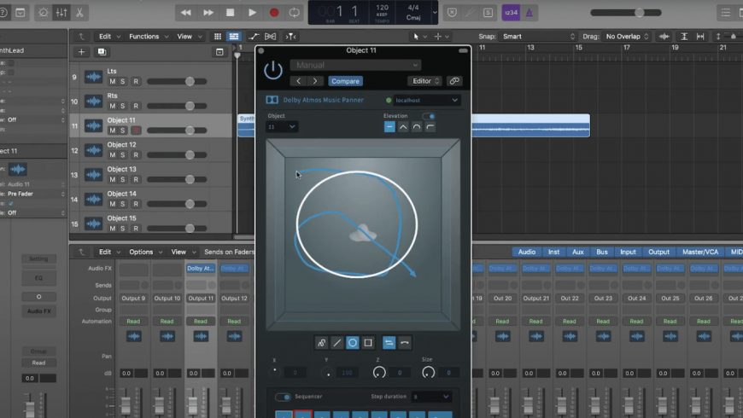The image size is (743, 418).
Task: Mute the Lts track
Action: [112, 81]
